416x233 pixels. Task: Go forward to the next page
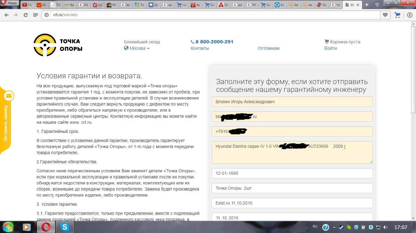click(16, 15)
